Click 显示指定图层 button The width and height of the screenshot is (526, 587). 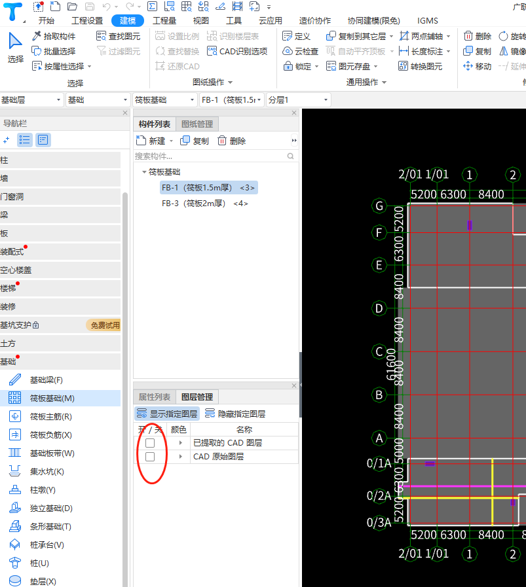pos(167,414)
